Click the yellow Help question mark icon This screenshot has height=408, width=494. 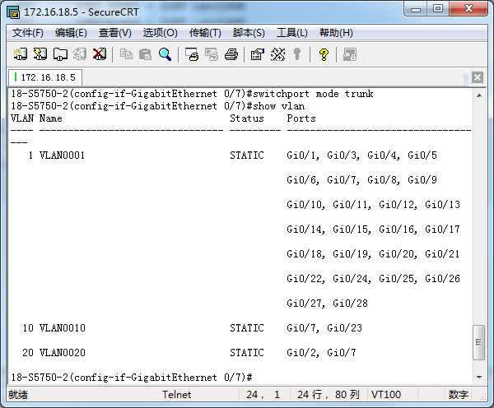(x=324, y=54)
